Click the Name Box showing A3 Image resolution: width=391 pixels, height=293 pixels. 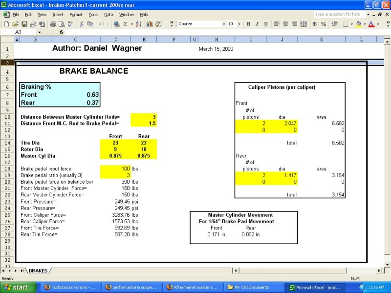click(18, 32)
